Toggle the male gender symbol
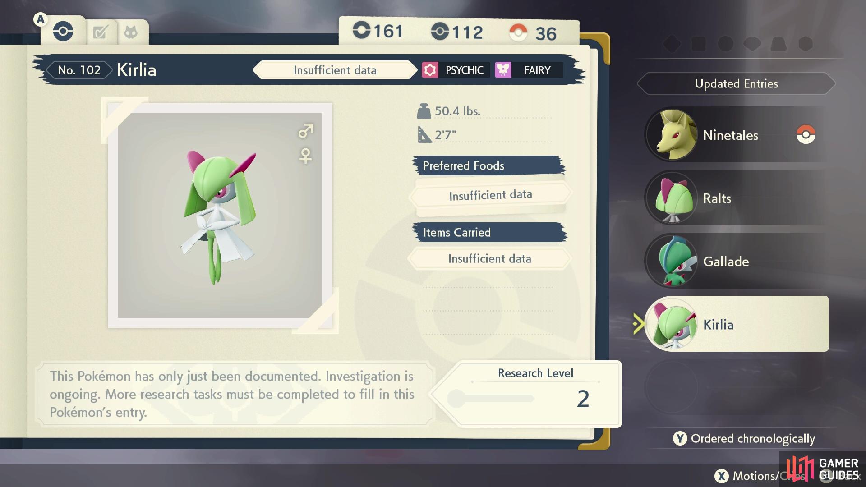866x487 pixels. (x=305, y=131)
